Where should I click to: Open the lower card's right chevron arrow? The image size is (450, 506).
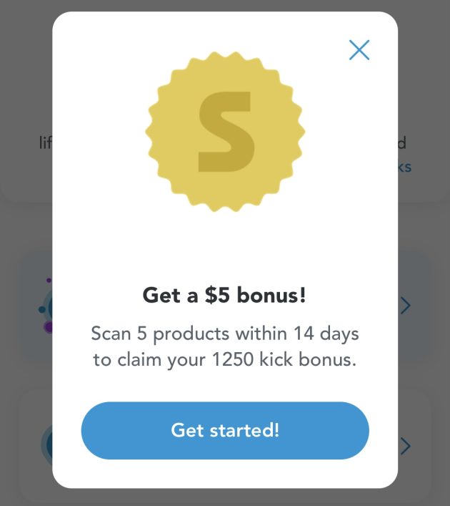point(405,446)
